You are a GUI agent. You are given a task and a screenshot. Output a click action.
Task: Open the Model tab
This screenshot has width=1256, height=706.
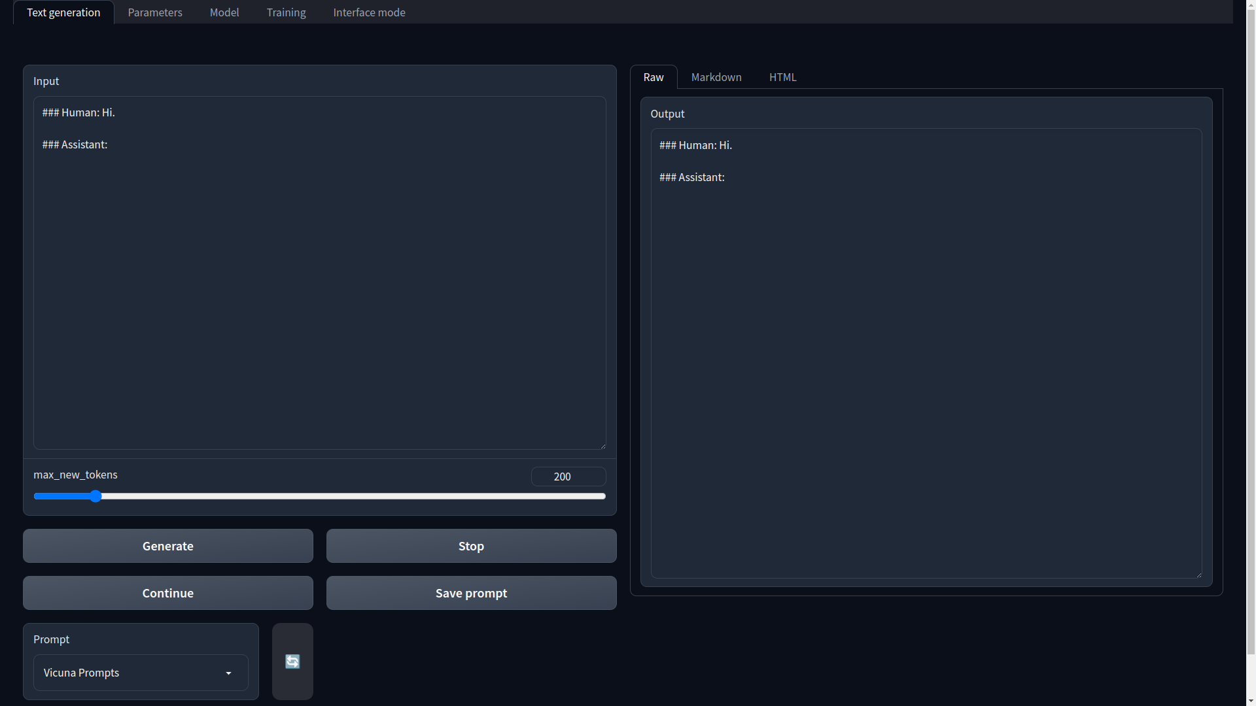pyautogui.click(x=224, y=12)
